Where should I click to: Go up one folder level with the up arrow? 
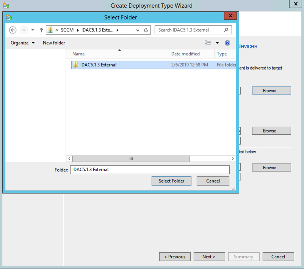[41, 30]
